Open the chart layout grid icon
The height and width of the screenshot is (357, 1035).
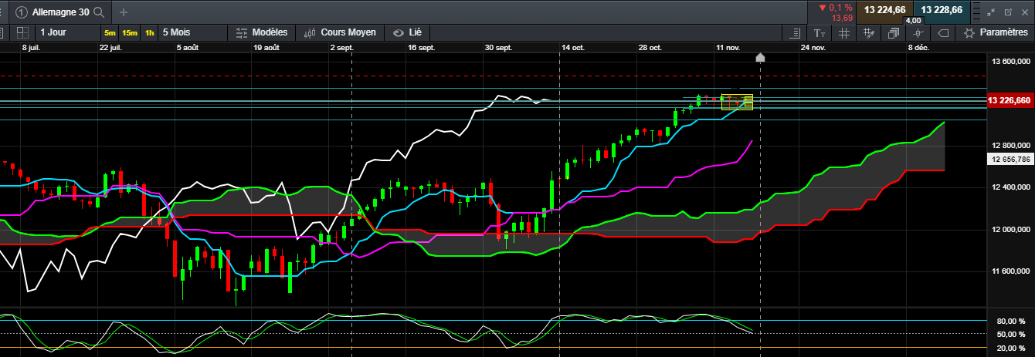22,32
